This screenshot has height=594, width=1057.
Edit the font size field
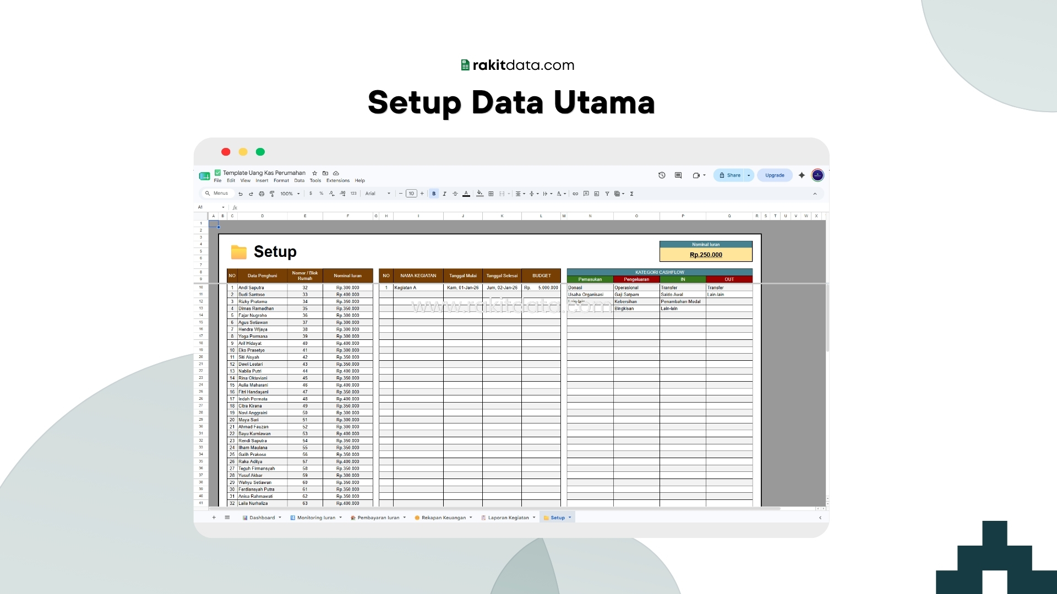point(411,194)
